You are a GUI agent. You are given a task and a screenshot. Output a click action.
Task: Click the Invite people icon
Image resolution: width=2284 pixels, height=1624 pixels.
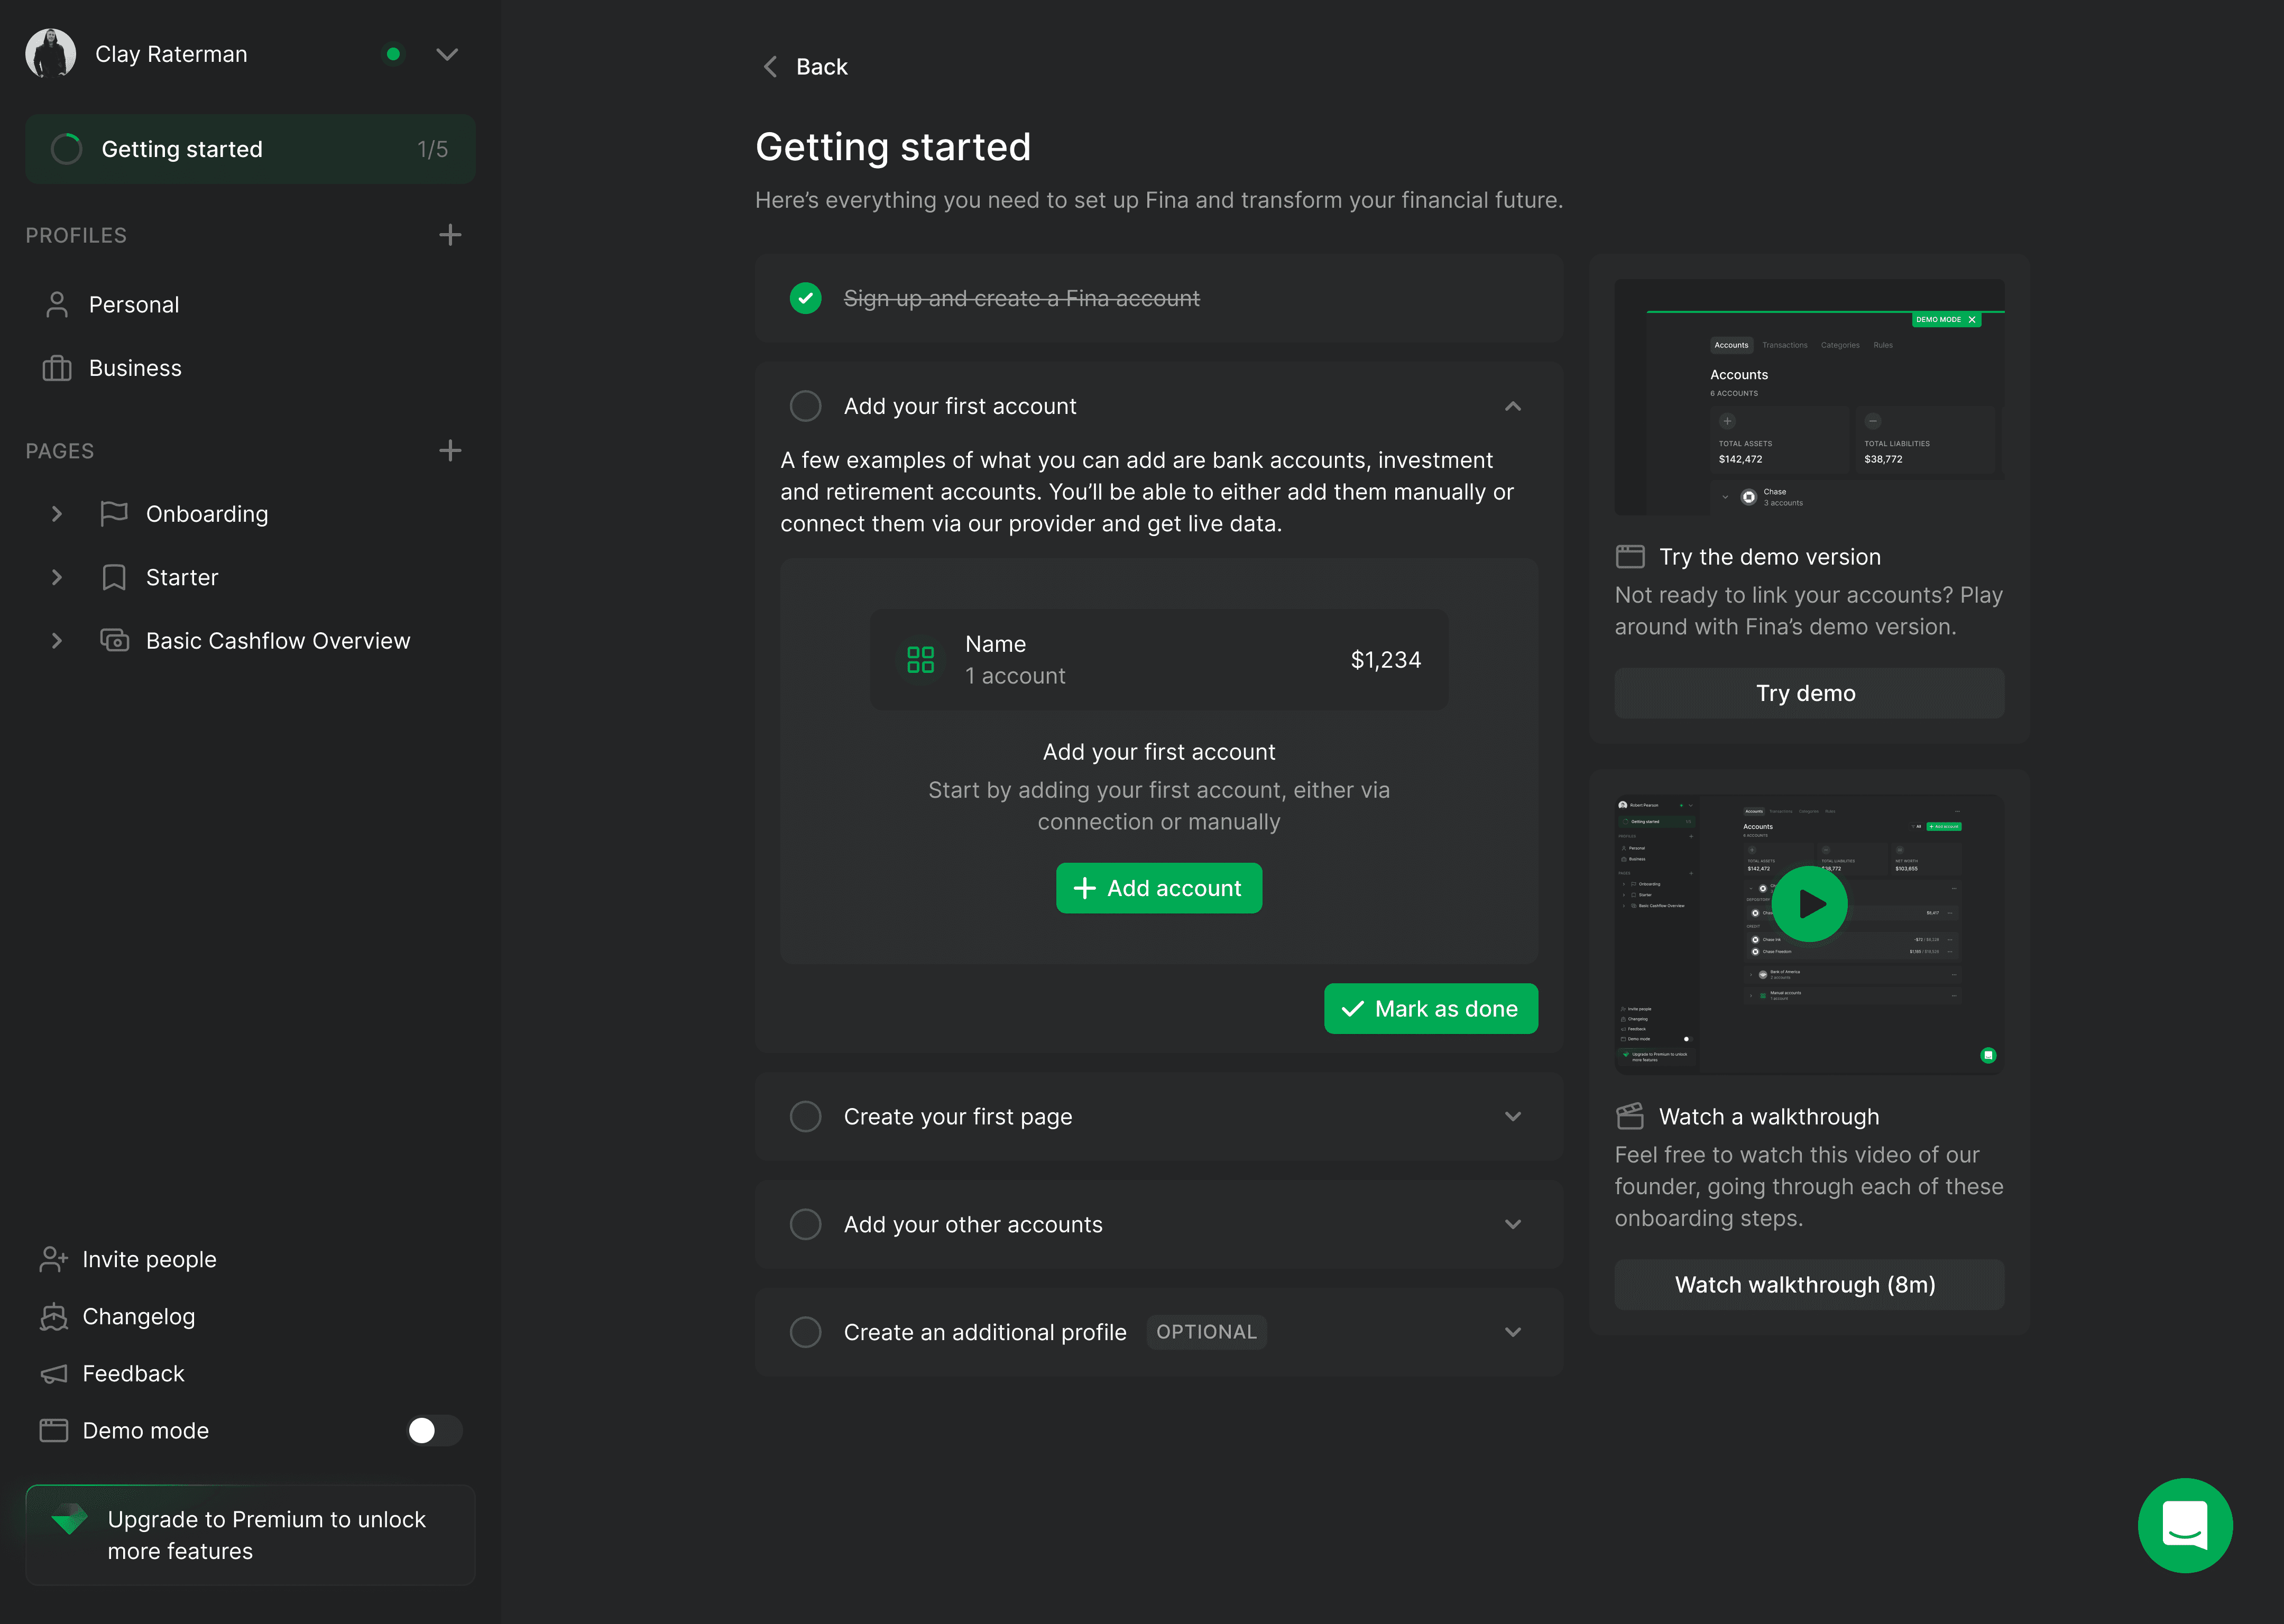53,1259
